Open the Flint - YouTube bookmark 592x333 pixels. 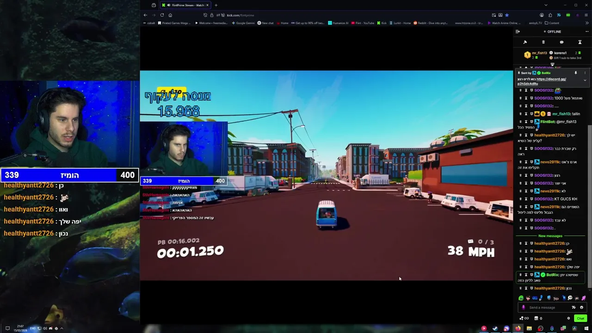point(363,23)
